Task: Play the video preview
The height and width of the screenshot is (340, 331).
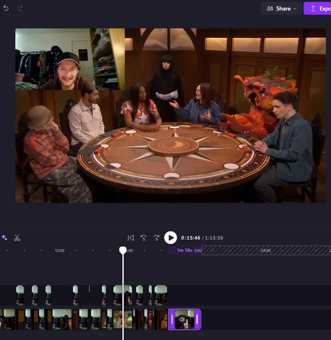Action: (x=170, y=237)
